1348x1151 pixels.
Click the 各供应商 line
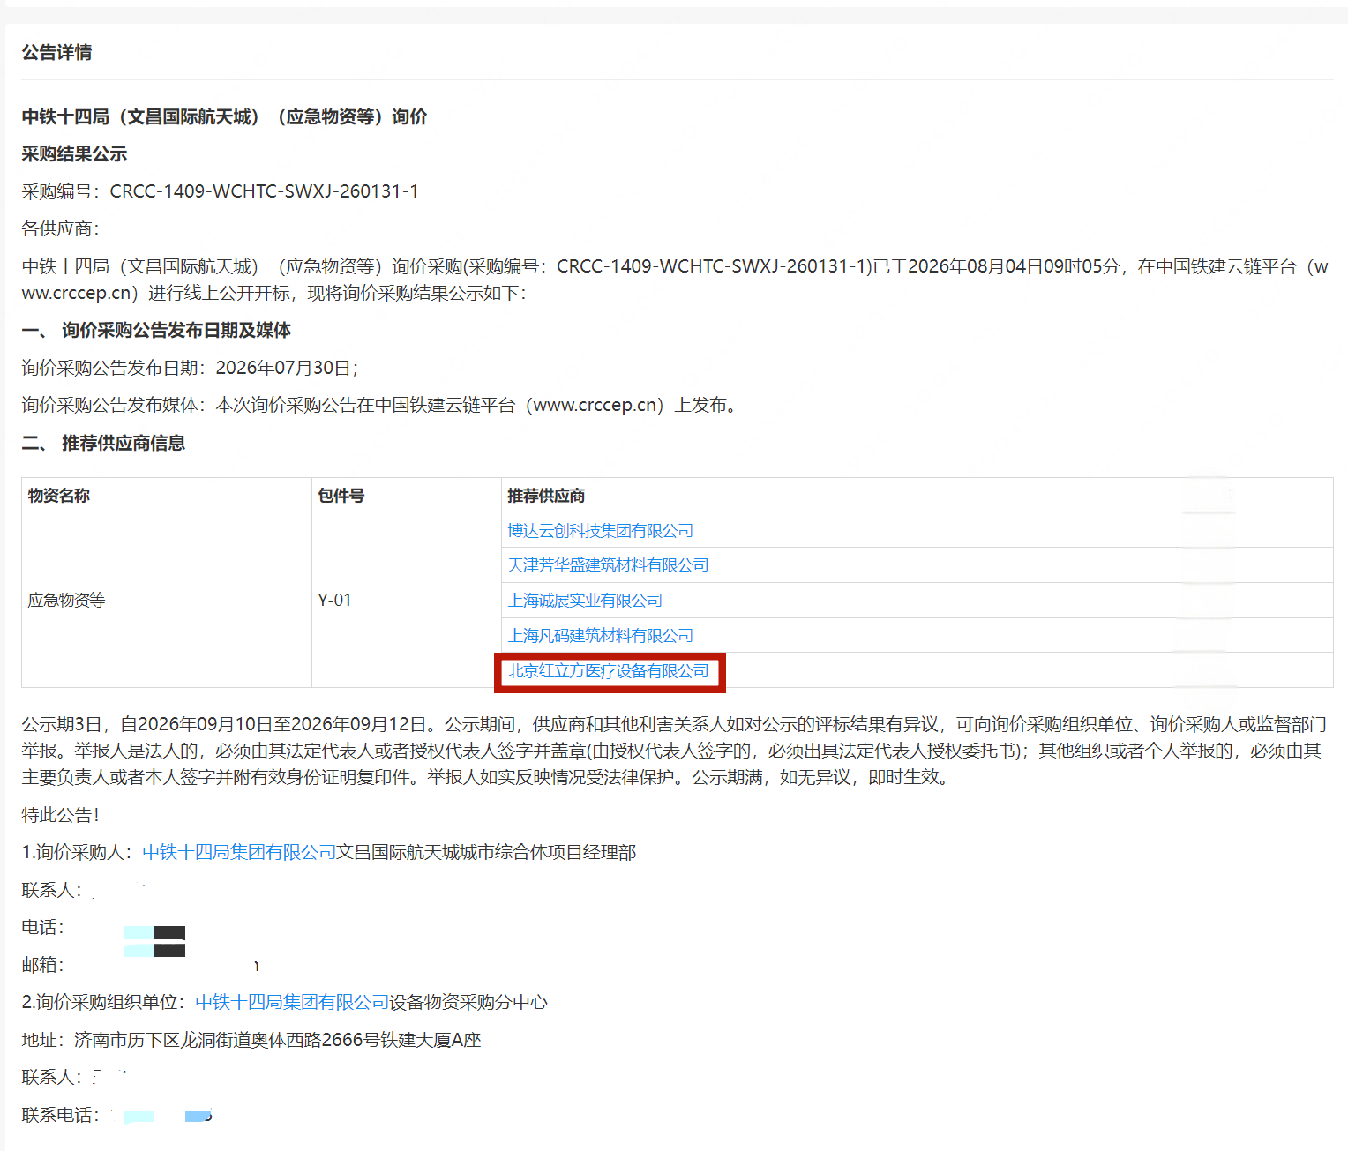click(x=61, y=228)
